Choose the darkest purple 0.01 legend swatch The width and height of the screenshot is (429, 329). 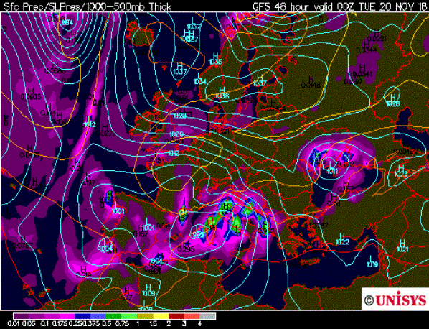[x=21, y=316]
